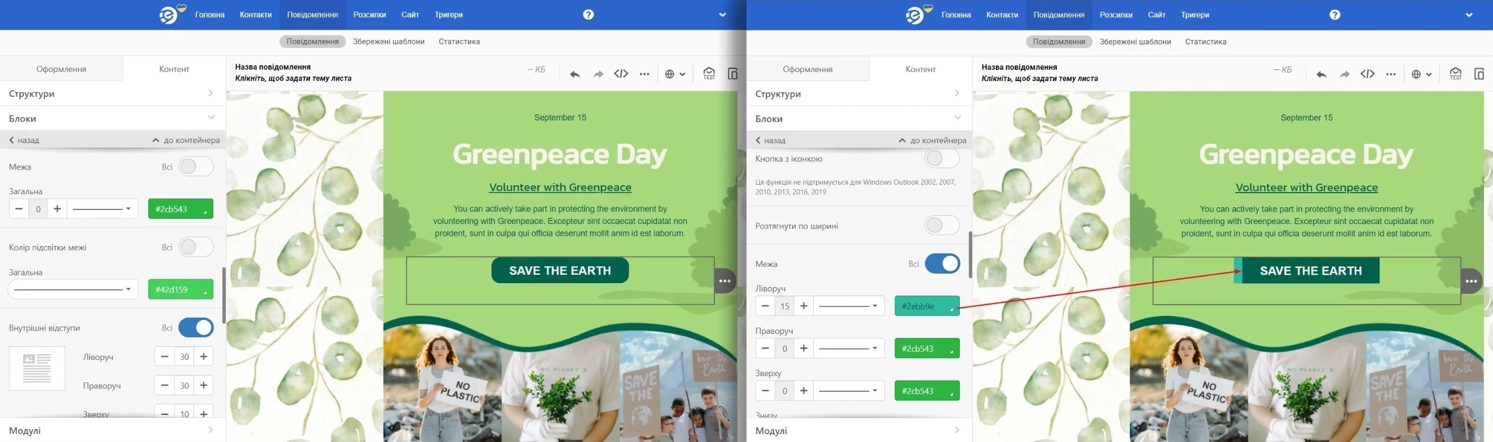The image size is (1493, 442).
Task: Open highlight border style dropdown beside #42d159
Action: pos(73,289)
